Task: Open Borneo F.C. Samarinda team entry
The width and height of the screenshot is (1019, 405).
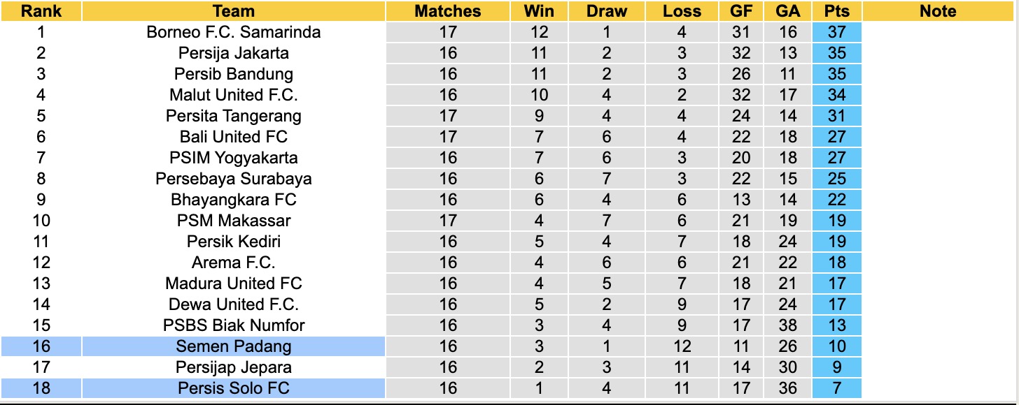Action: 234,32
